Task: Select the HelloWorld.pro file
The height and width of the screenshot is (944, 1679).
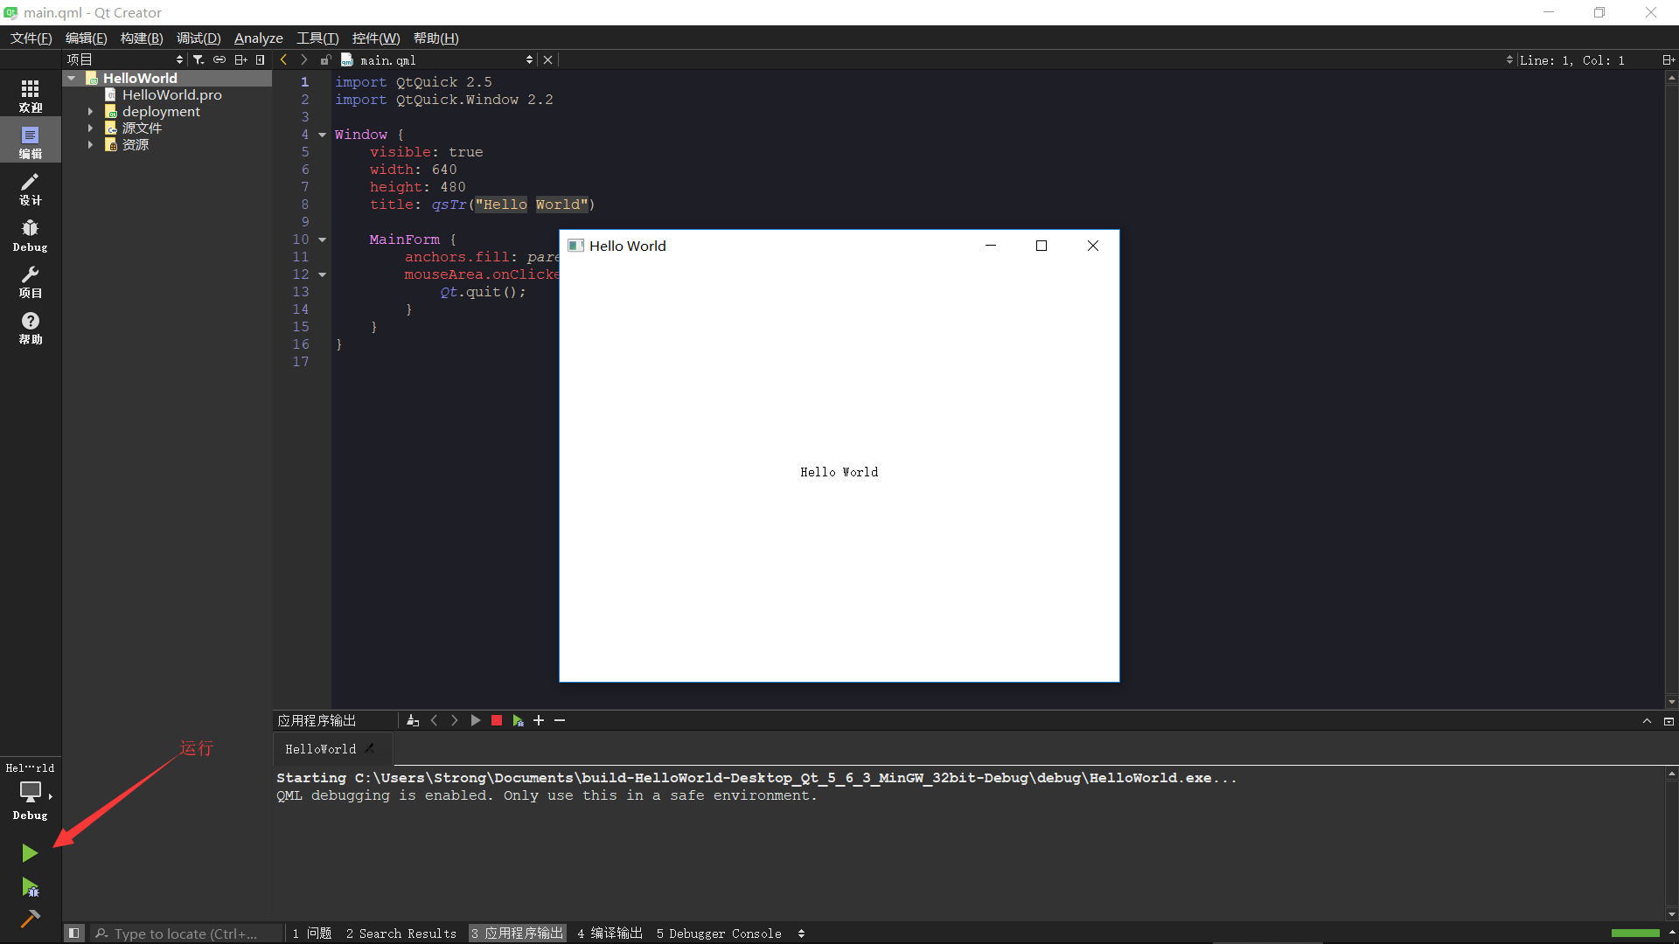Action: click(x=171, y=95)
